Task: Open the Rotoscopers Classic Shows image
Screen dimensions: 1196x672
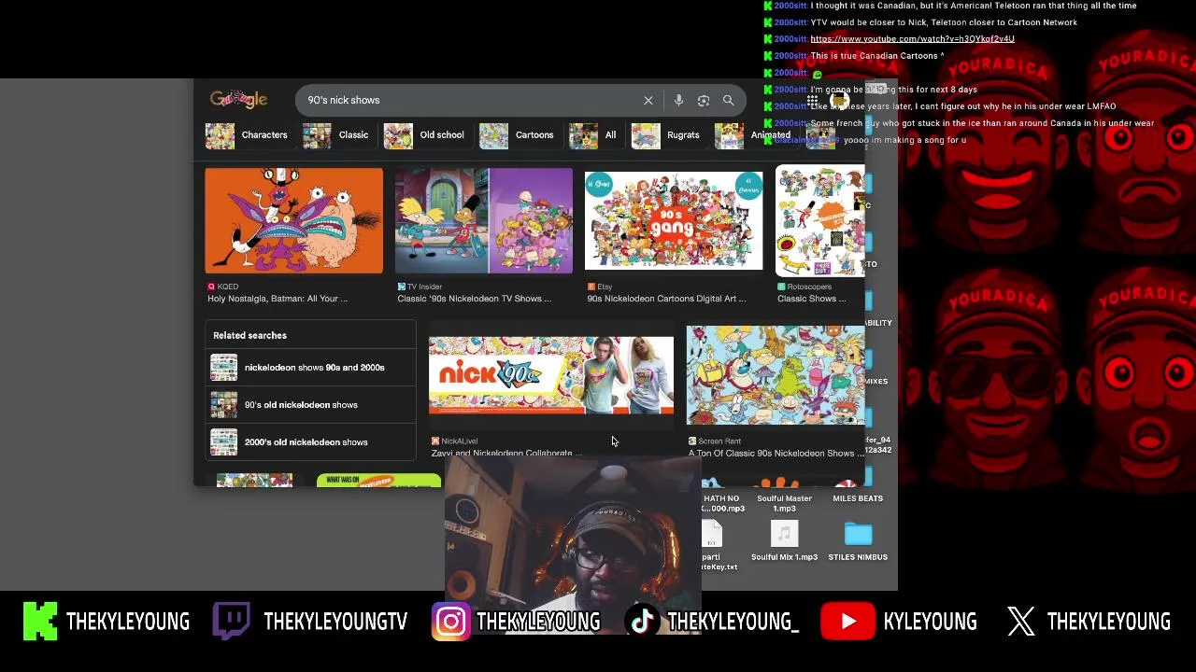Action: (820, 221)
